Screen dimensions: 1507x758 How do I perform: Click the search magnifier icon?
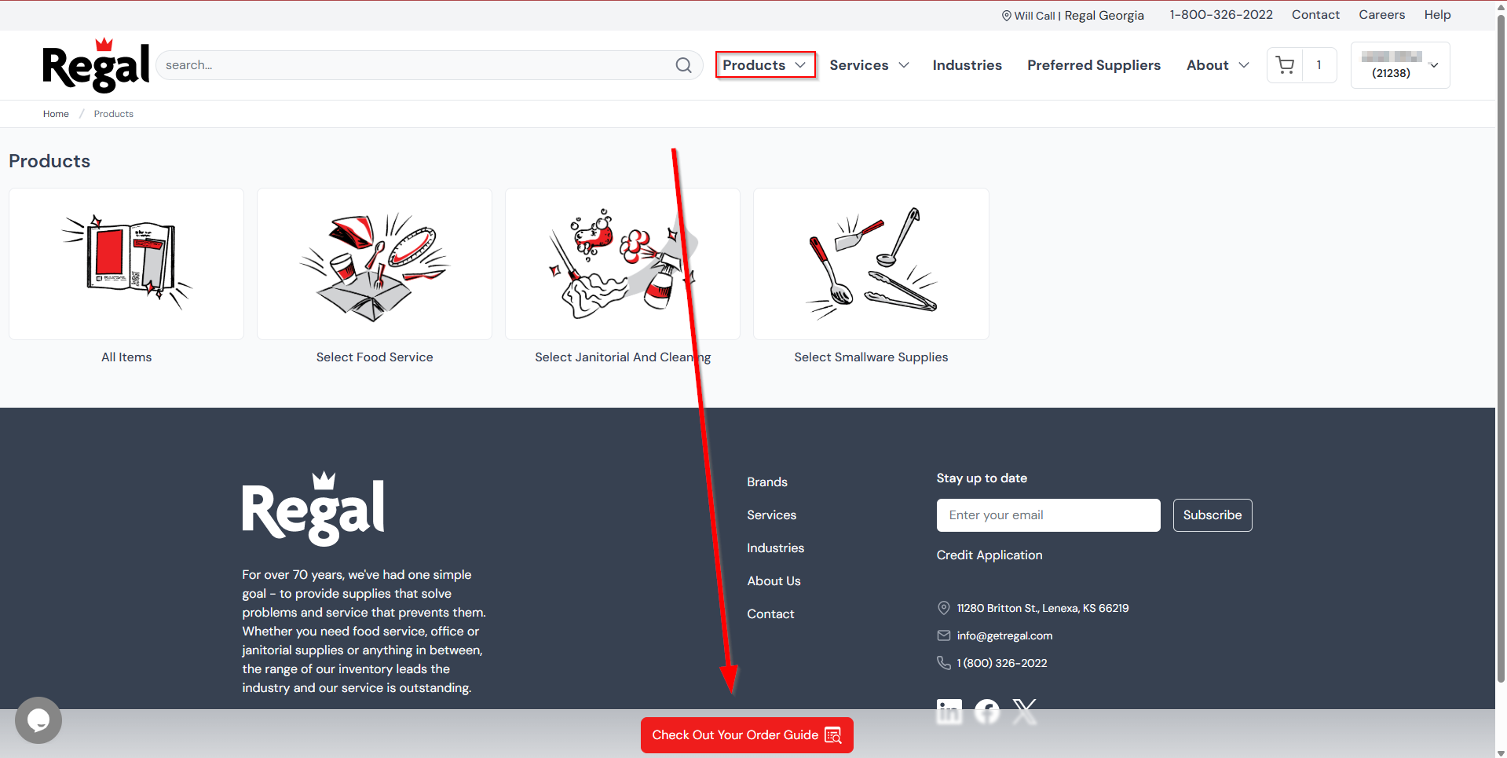(x=683, y=65)
